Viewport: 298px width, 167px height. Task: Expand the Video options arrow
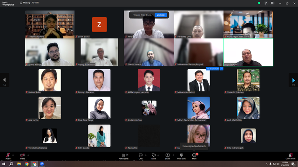point(28,155)
